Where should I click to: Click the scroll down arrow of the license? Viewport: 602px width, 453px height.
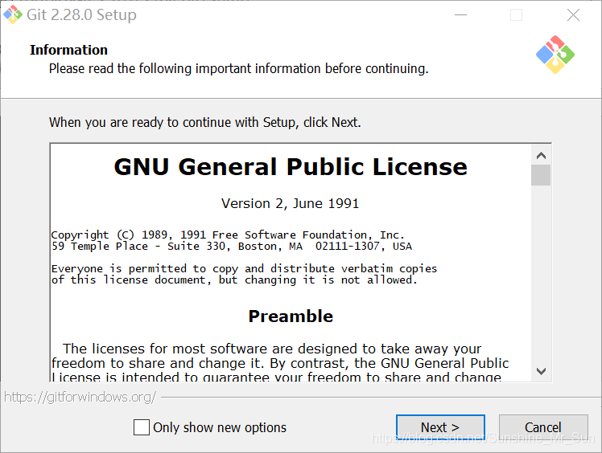coord(541,370)
